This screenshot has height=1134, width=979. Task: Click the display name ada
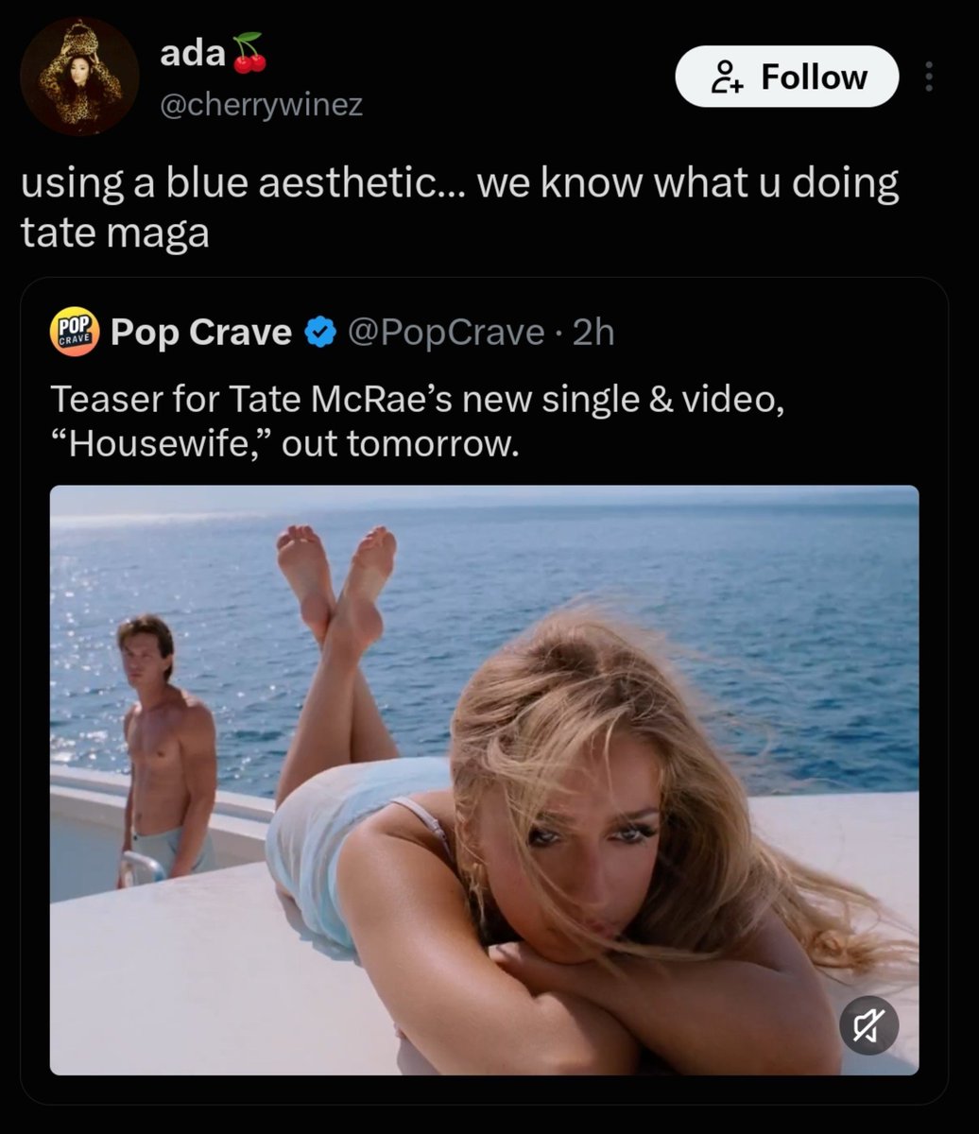192,56
